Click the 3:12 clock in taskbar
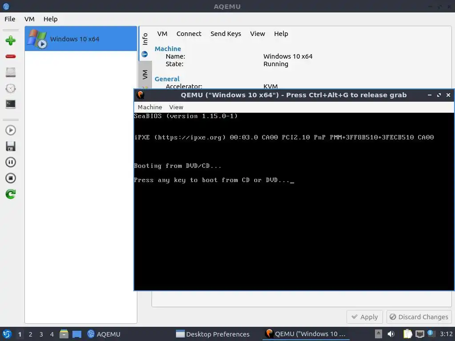This screenshot has height=341, width=455. [446, 334]
